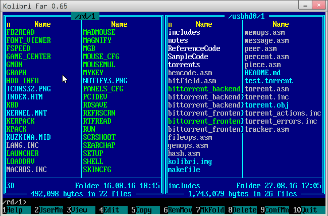Viewport: 328px width, 216px height.
Task: Select the torrents folder
Action: (184, 65)
